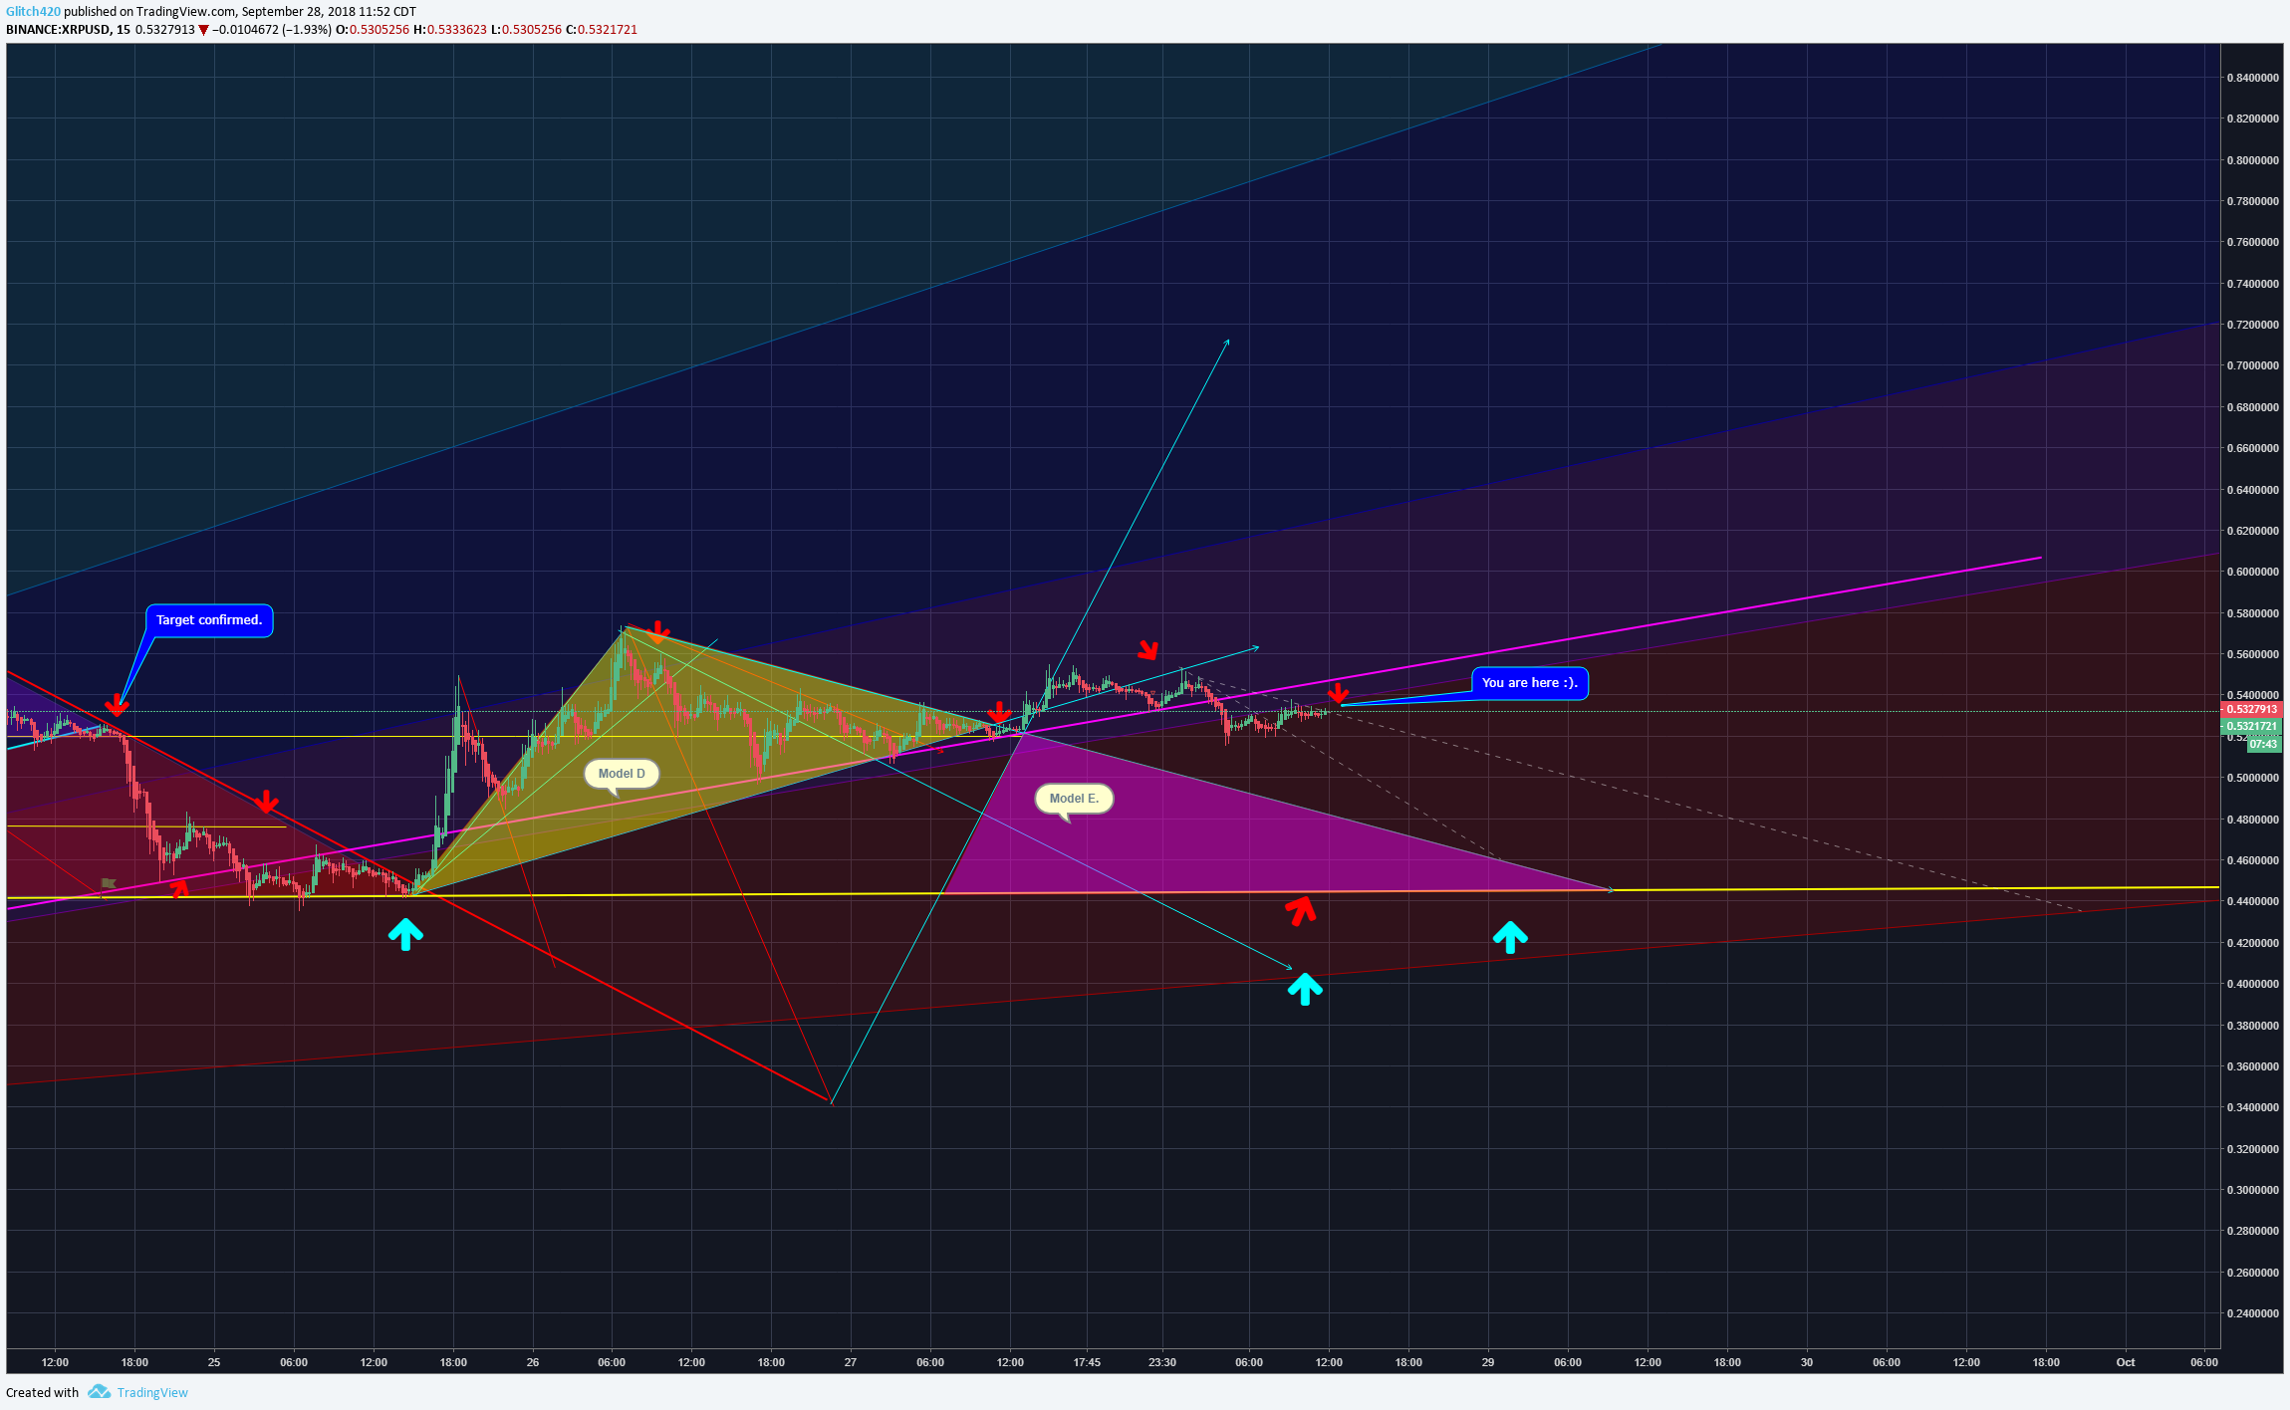Image resolution: width=2290 pixels, height=1410 pixels.
Task: Click the small flag marker icon on the chart
Action: pyautogui.click(x=109, y=883)
